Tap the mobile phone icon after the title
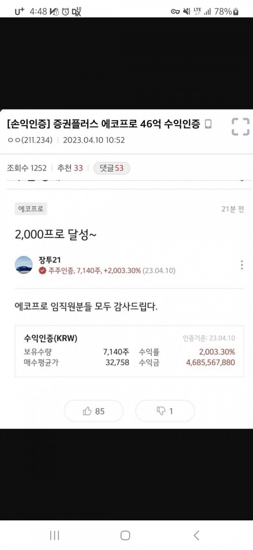The image size is (253, 550). coord(207,124)
